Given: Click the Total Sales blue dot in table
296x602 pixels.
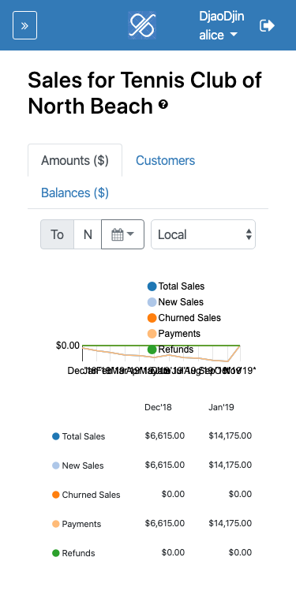Looking at the screenshot, I should click(56, 436).
